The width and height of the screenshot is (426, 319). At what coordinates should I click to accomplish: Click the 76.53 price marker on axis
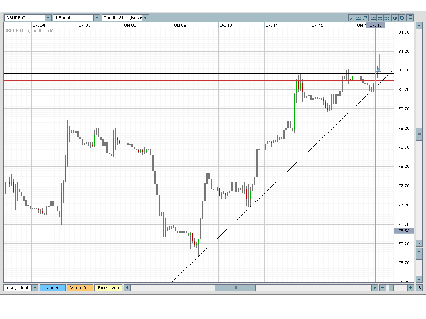(x=404, y=231)
